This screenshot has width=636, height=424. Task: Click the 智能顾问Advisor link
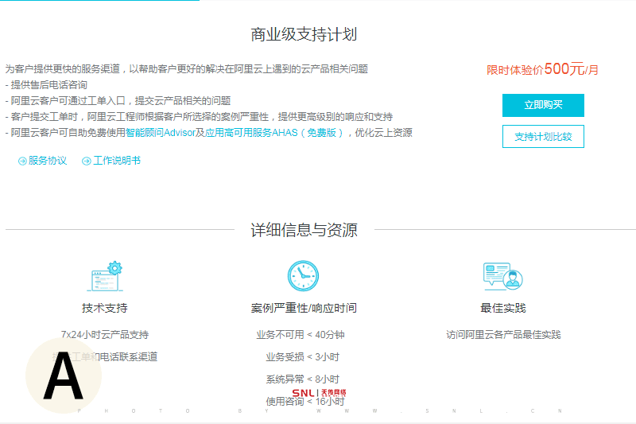point(161,133)
